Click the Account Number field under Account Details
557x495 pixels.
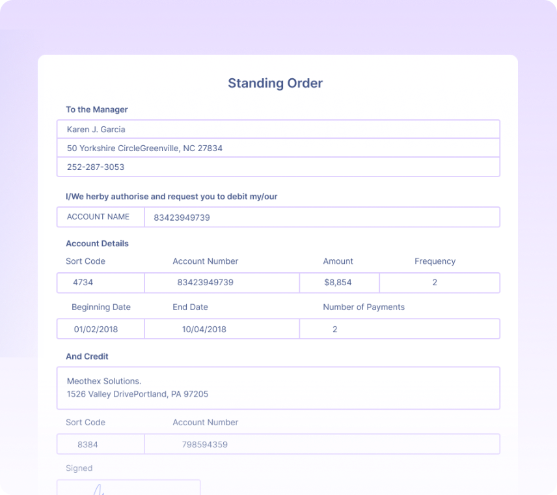(x=221, y=283)
